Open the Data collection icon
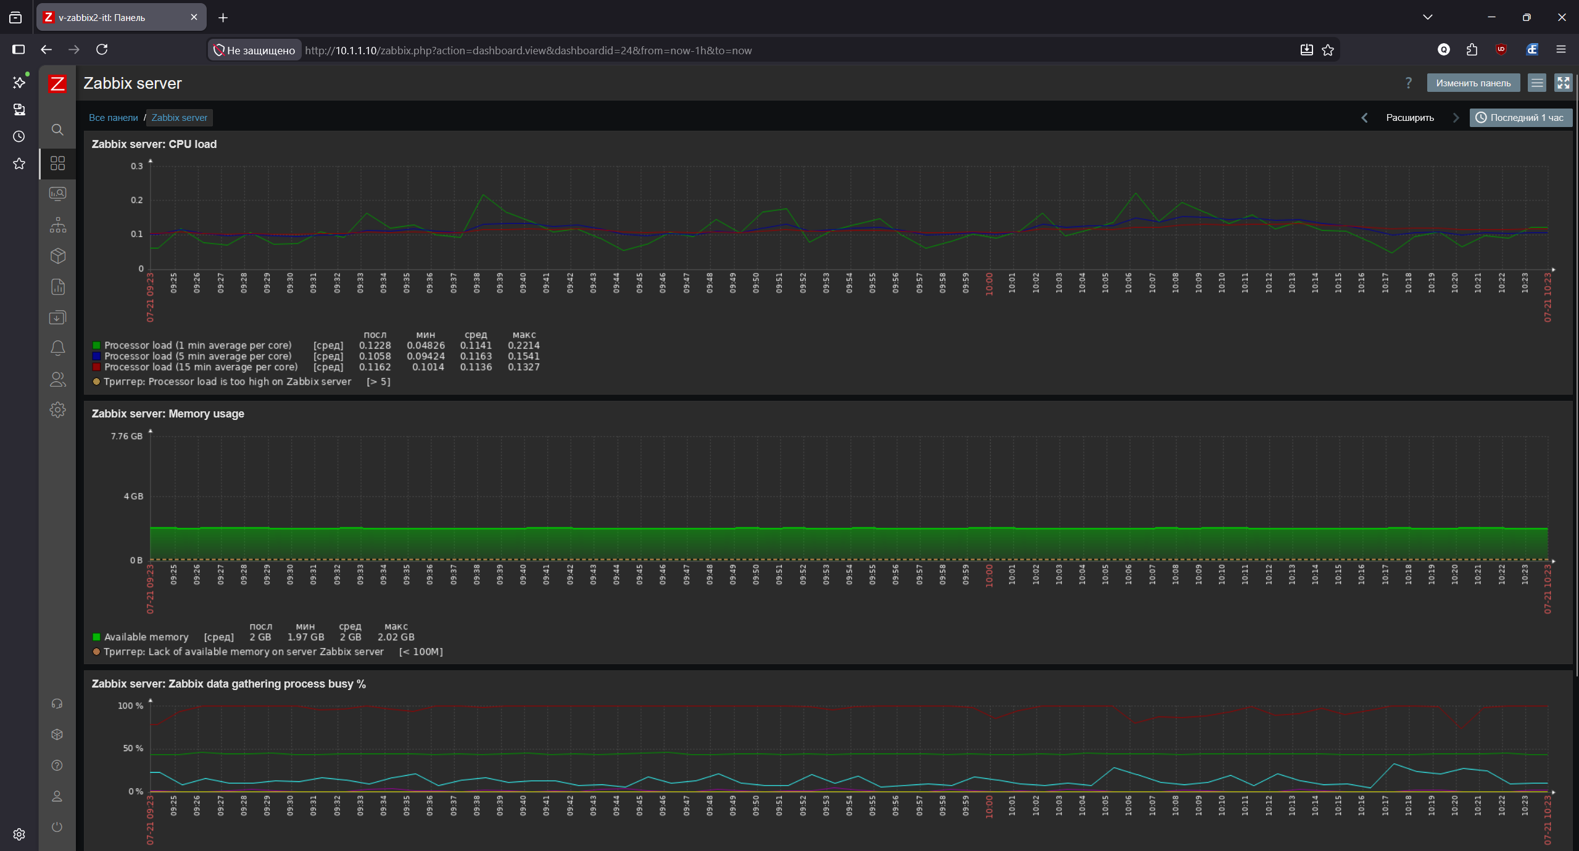Image resolution: width=1579 pixels, height=851 pixels. click(x=57, y=318)
